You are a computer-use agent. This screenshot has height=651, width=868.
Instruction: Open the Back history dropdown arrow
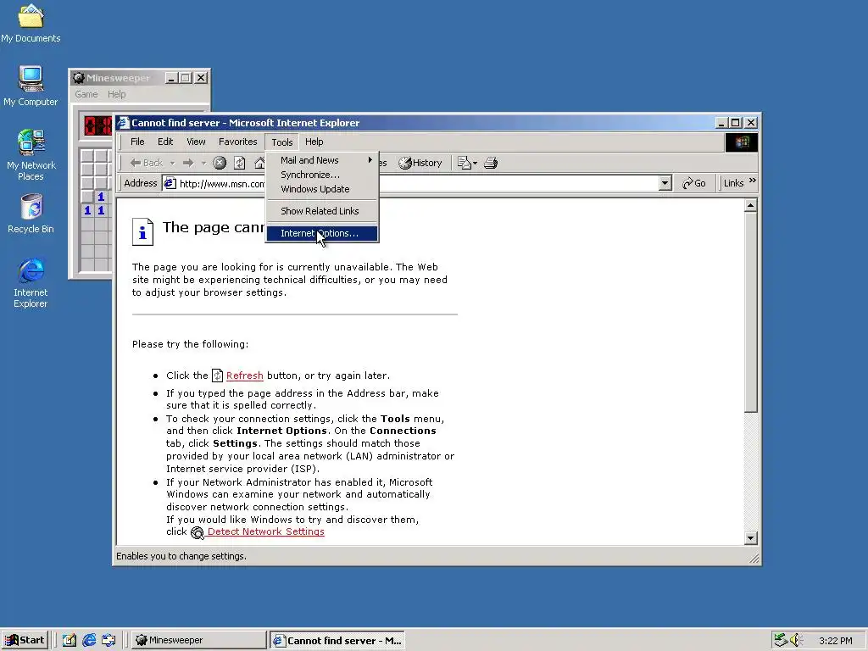point(172,163)
